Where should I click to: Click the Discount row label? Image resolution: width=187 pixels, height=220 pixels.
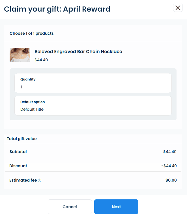coord(18,166)
